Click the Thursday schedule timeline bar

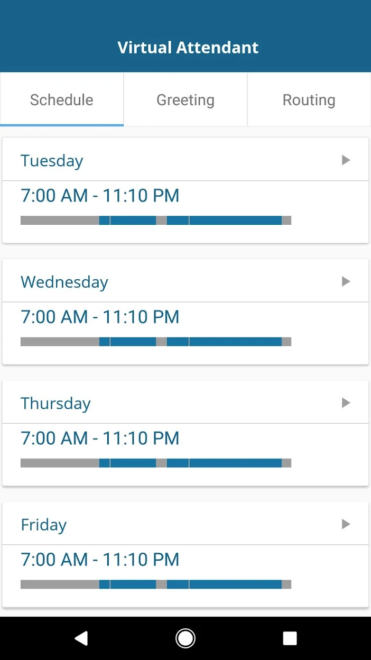(156, 463)
